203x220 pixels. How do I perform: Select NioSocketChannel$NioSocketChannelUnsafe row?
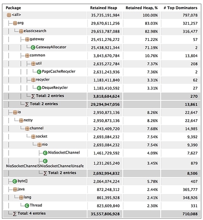pyautogui.click(x=101, y=163)
